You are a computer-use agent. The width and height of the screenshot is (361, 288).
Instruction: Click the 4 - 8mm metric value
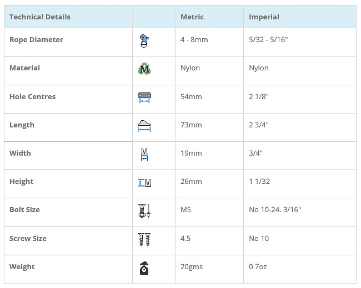[195, 40]
